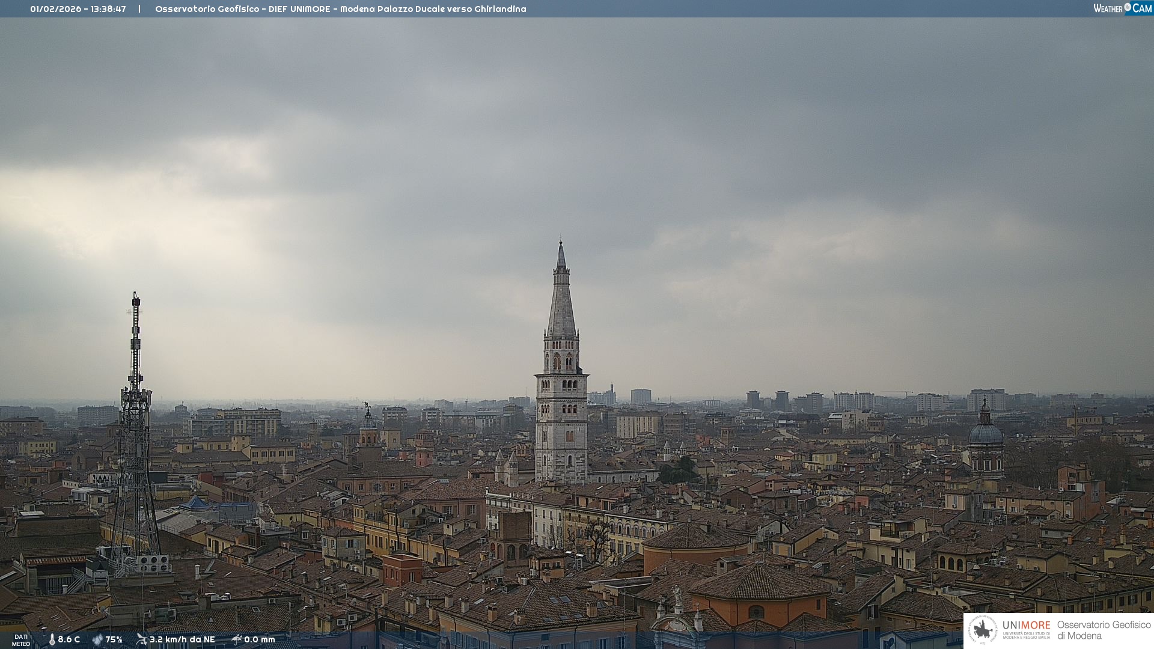Select the DATI METEO label
Image resolution: width=1154 pixels, height=649 pixels.
21,640
